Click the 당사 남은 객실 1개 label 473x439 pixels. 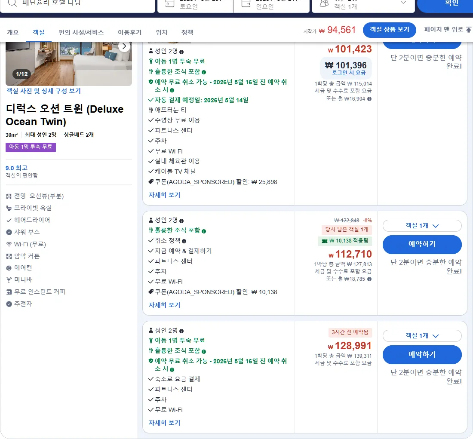(x=347, y=230)
